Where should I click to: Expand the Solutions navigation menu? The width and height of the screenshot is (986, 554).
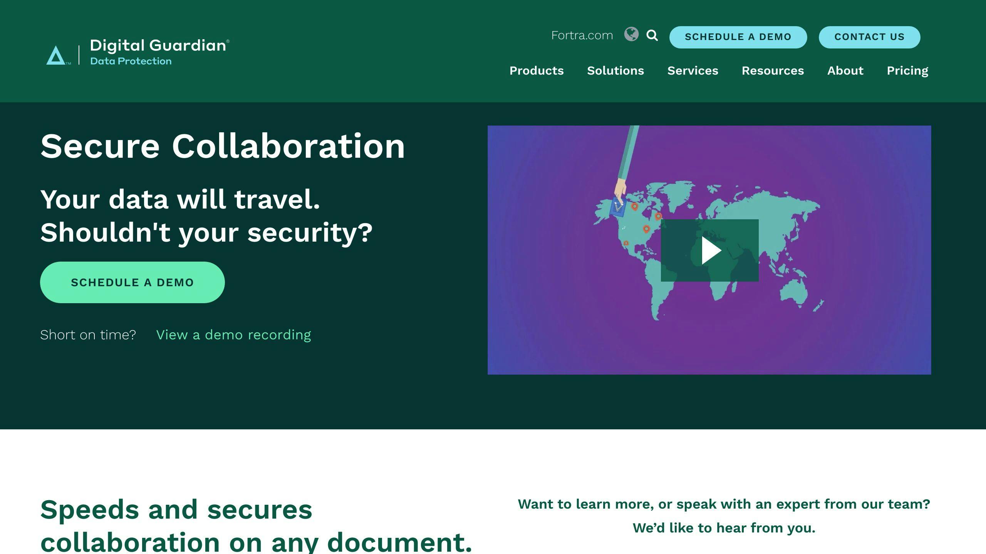click(615, 70)
